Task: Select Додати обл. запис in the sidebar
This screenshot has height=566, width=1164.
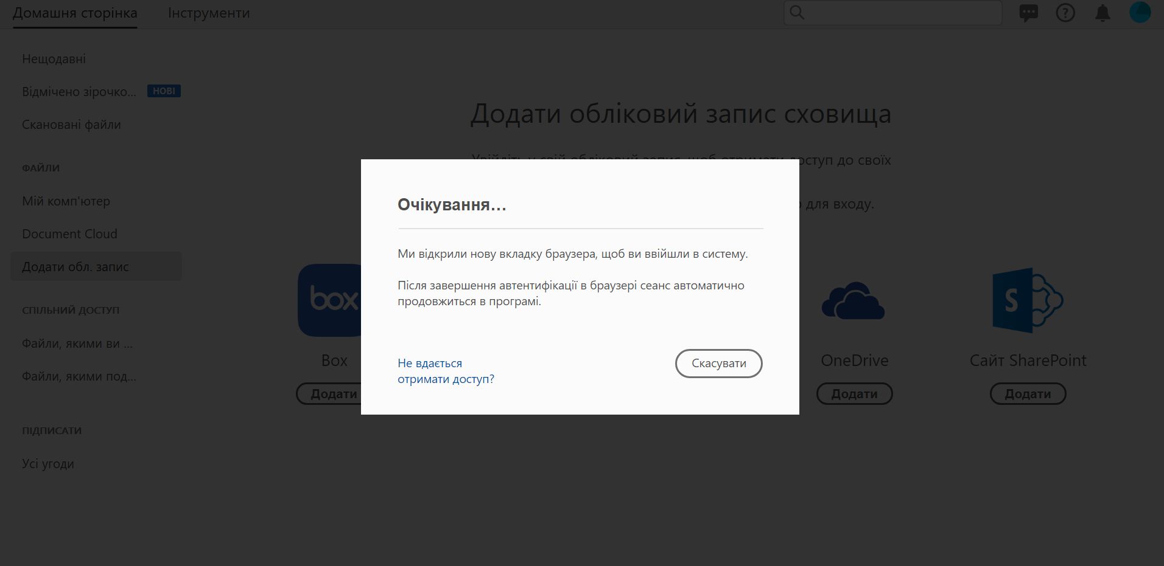Action: tap(96, 267)
